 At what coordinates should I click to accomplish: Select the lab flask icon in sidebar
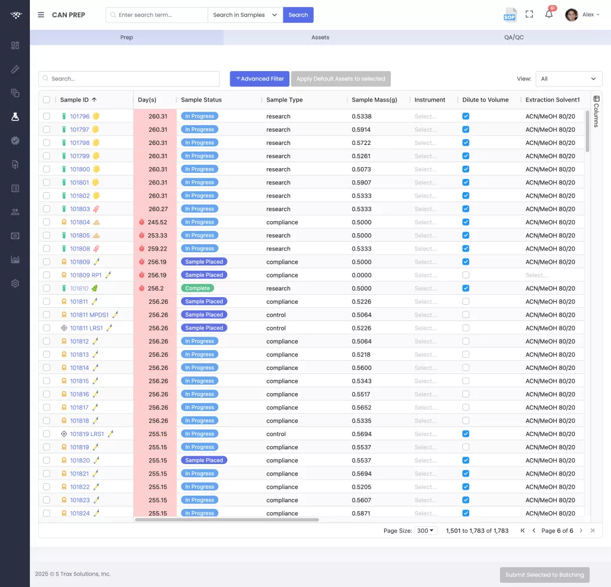[15, 117]
